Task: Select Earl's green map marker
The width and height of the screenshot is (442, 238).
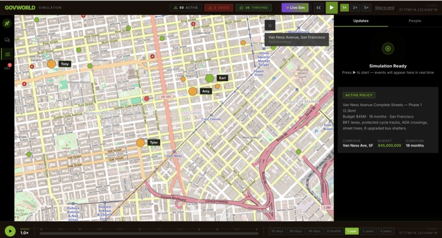Action: click(x=209, y=78)
